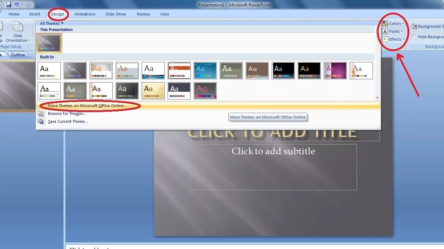Choose the navy-topped Urban theme thumbnail

179,91
